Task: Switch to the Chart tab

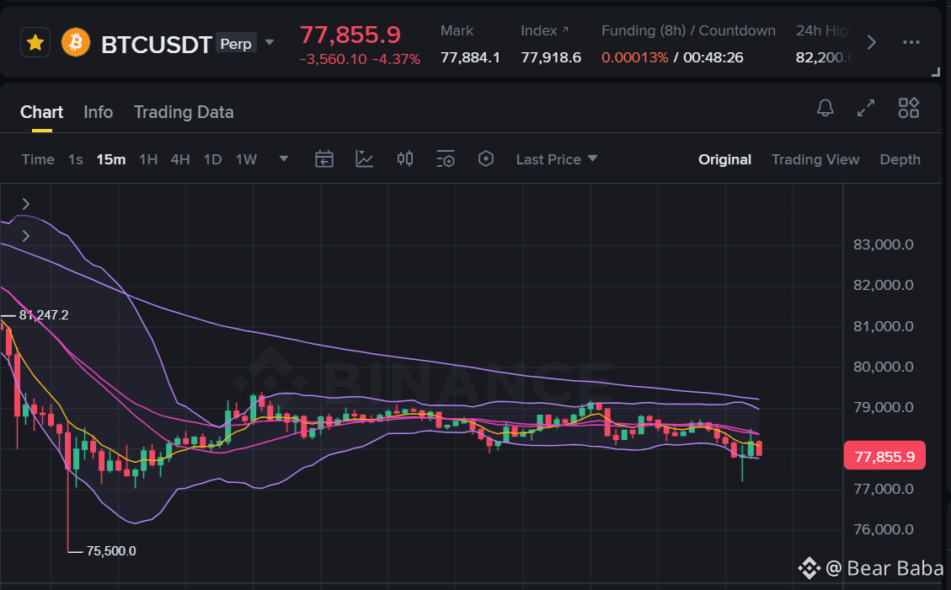Action: pyautogui.click(x=42, y=112)
